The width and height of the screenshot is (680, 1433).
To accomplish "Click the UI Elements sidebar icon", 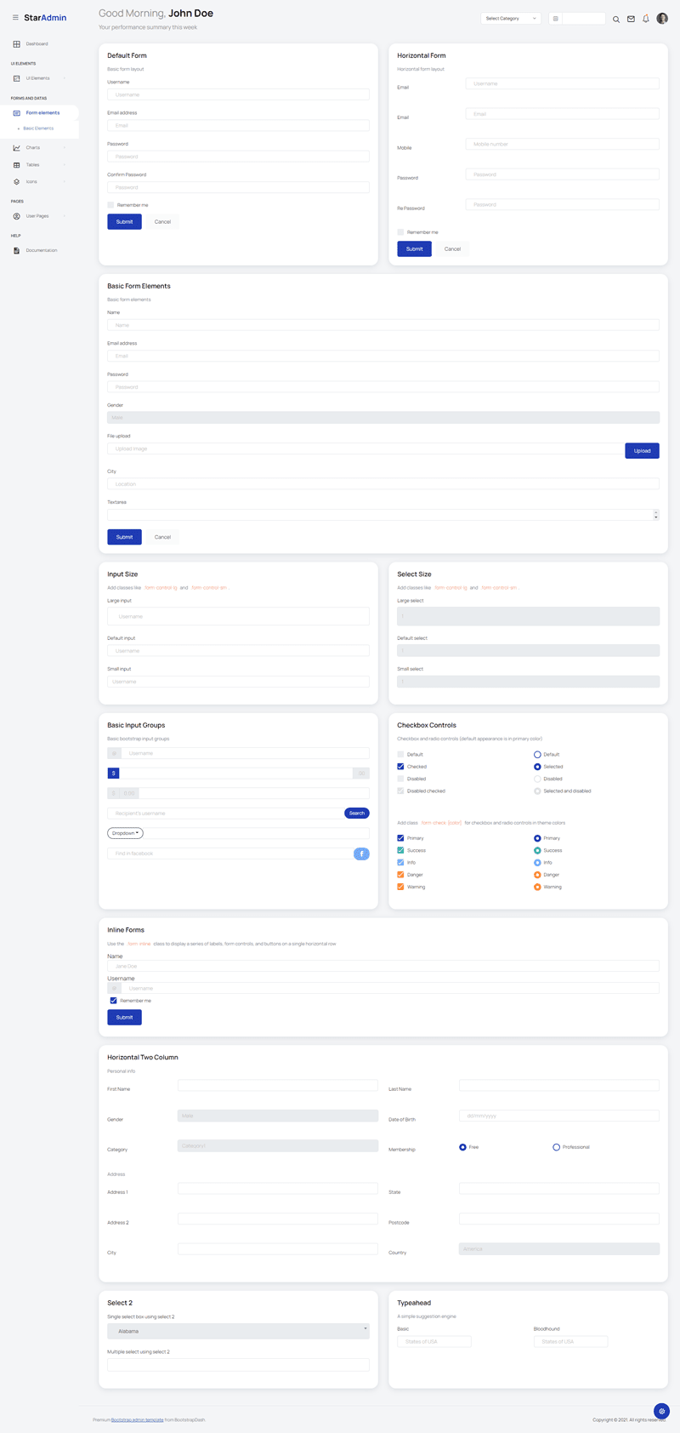I will click(16, 78).
